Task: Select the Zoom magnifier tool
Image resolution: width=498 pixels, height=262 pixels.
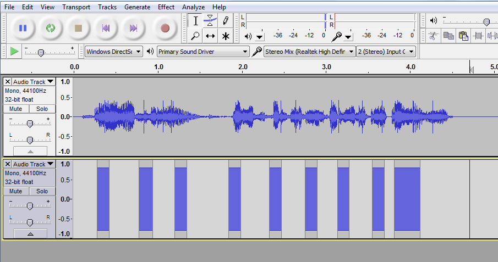Action: point(196,36)
